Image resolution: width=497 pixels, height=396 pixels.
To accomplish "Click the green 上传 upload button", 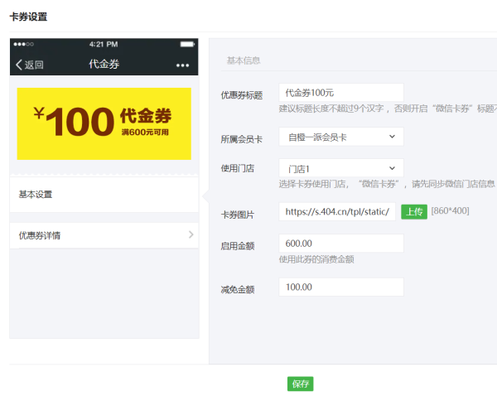I will [414, 212].
